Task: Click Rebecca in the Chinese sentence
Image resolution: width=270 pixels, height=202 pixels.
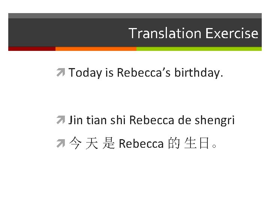Action: pos(141,144)
